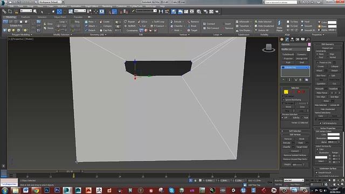This screenshot has width=345, height=194.
Task: Click Make Planar in the ribbon Align panel
Action: coord(279,26)
